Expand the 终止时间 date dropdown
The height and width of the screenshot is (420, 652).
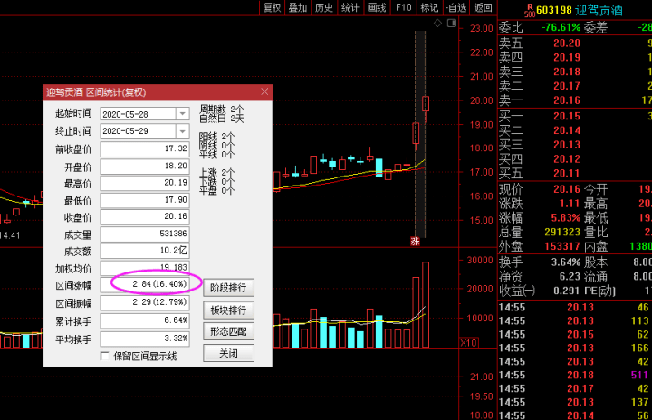[x=183, y=131]
